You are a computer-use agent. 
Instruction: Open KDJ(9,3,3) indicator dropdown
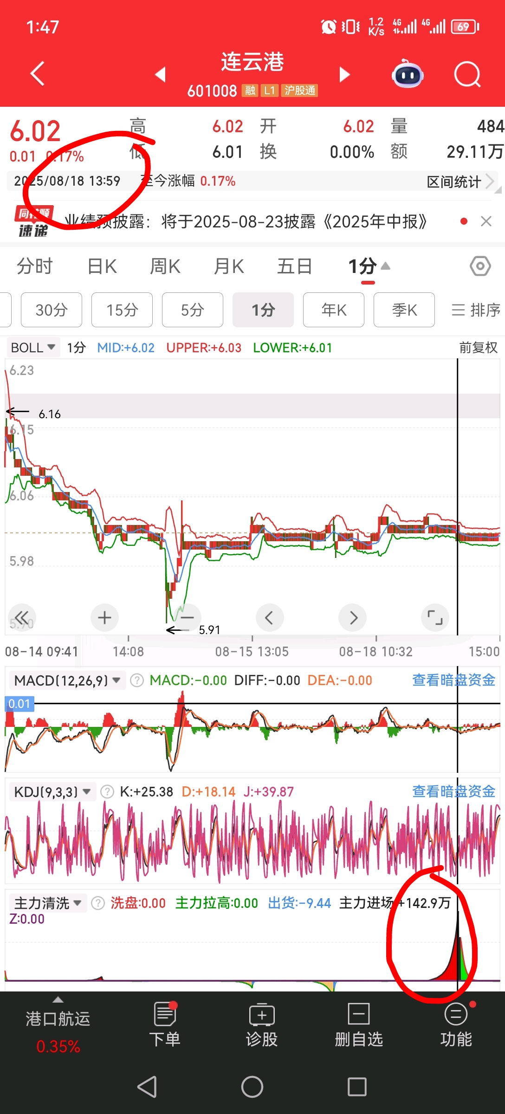[x=52, y=791]
